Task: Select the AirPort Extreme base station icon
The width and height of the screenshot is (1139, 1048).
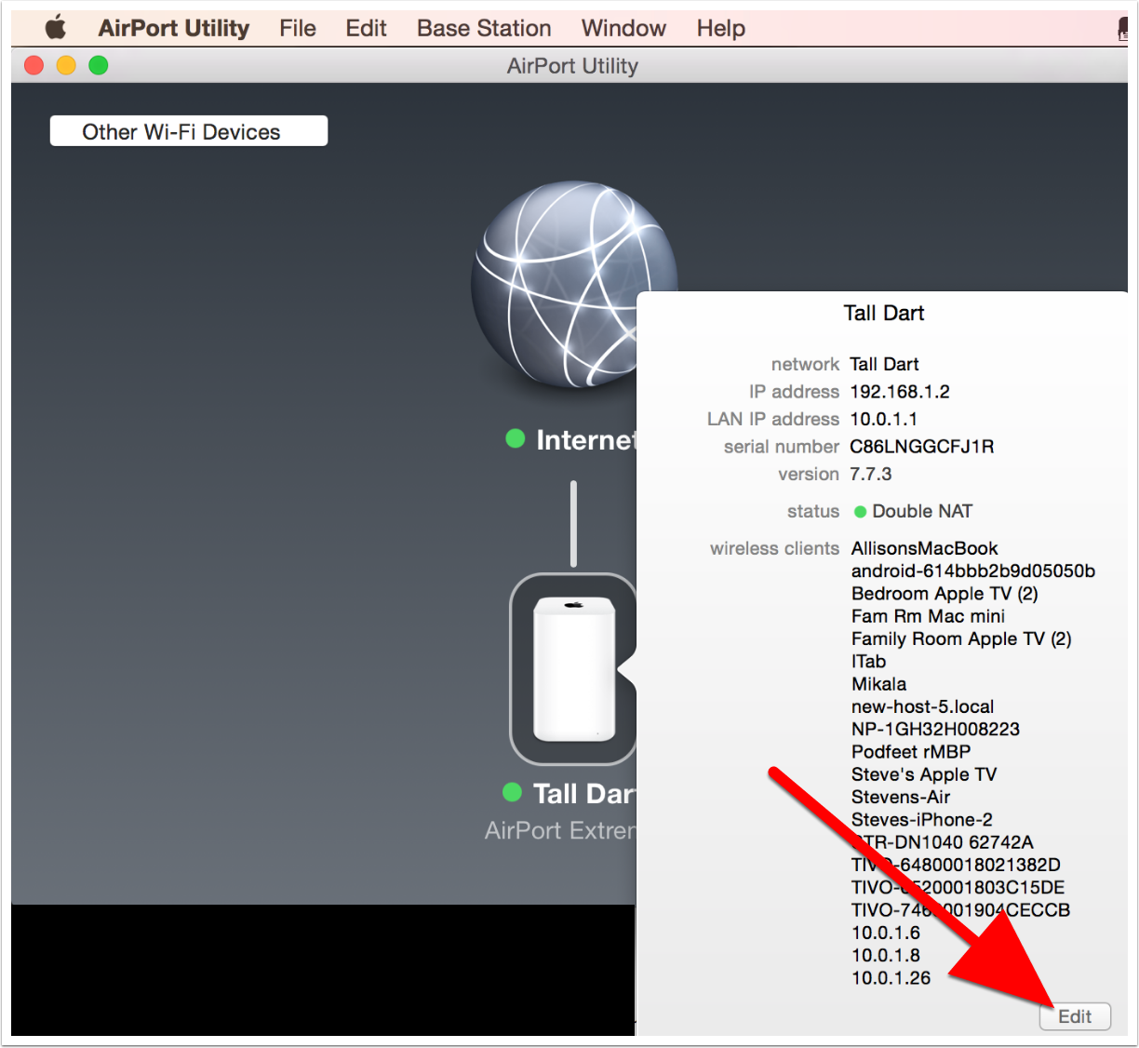Action: (x=573, y=668)
